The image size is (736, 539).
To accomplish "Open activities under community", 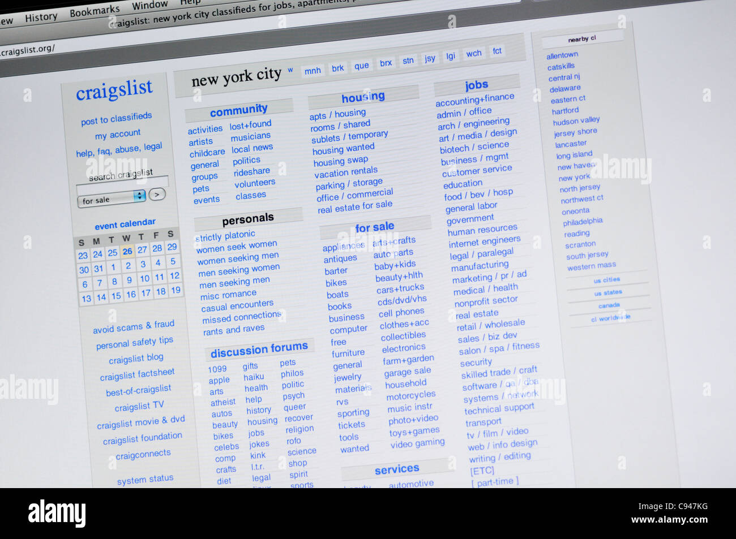I will 205,130.
